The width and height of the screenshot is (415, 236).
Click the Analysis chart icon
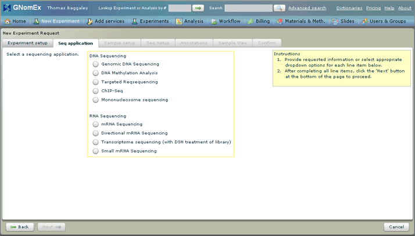coord(179,21)
